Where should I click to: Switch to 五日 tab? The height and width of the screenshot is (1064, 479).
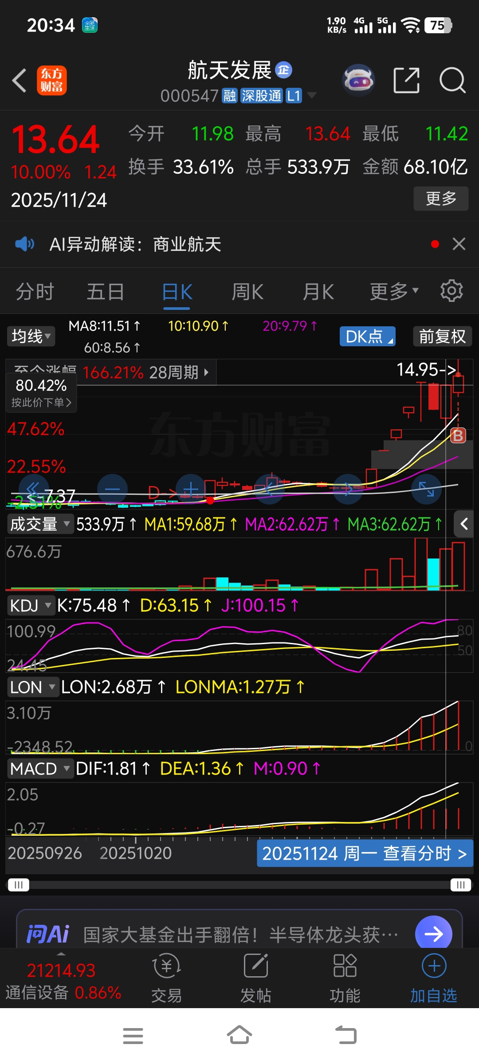(106, 292)
